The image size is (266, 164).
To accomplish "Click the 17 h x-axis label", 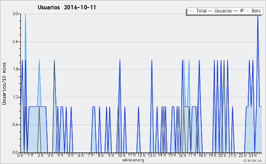I will point(192,155).
